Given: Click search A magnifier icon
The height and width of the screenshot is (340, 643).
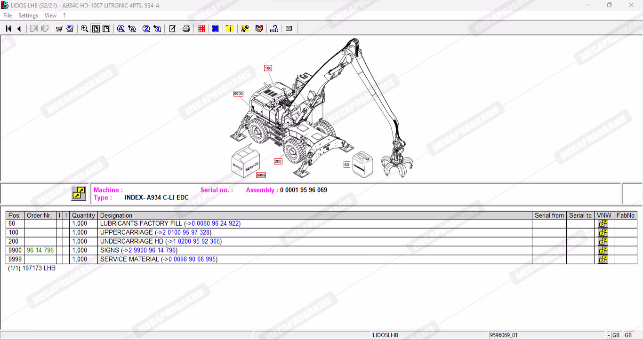Looking at the screenshot, I should (x=121, y=29).
